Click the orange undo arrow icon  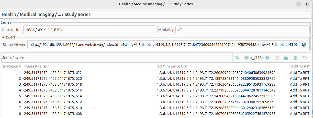(x=304, y=58)
